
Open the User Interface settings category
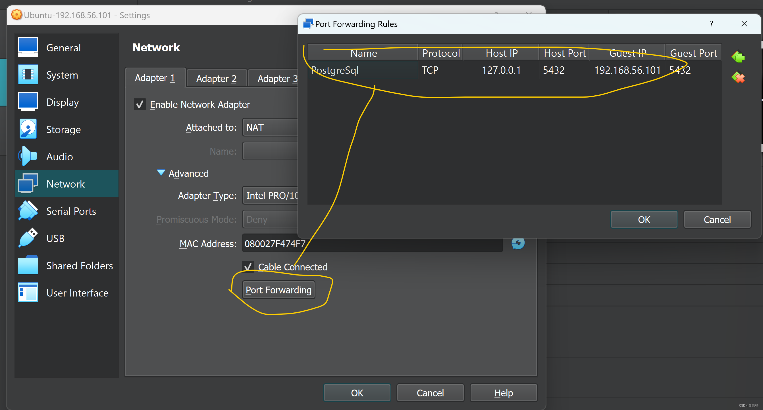click(x=77, y=293)
